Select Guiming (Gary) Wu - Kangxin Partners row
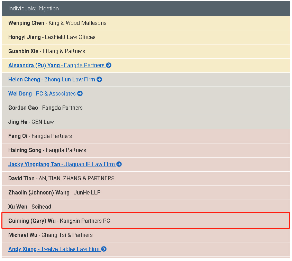 (x=146, y=221)
